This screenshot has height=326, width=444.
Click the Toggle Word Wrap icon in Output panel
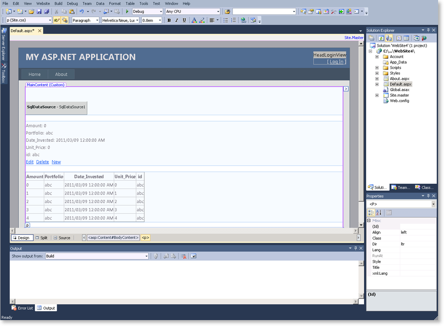pos(193,257)
